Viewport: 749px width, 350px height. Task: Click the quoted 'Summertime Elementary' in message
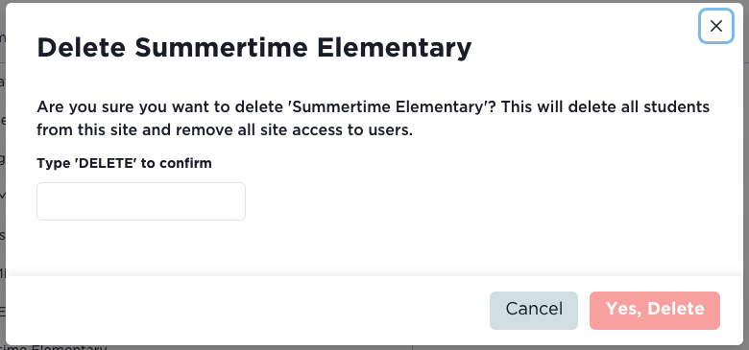point(388,106)
